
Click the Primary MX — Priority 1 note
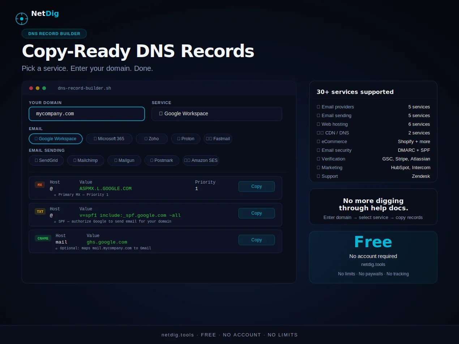click(81, 195)
